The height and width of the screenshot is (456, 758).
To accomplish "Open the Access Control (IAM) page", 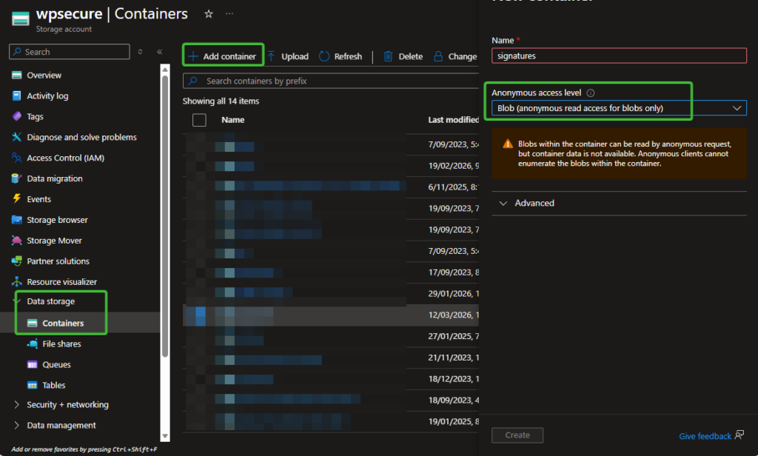I will coord(65,158).
